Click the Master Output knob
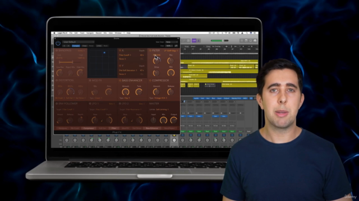The width and height of the screenshot is (359, 201). click(173, 120)
